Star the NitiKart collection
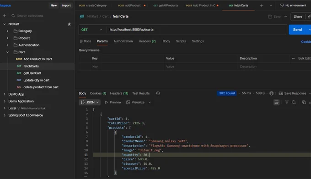Screen dimensions: 311x179 coord(69,24)
